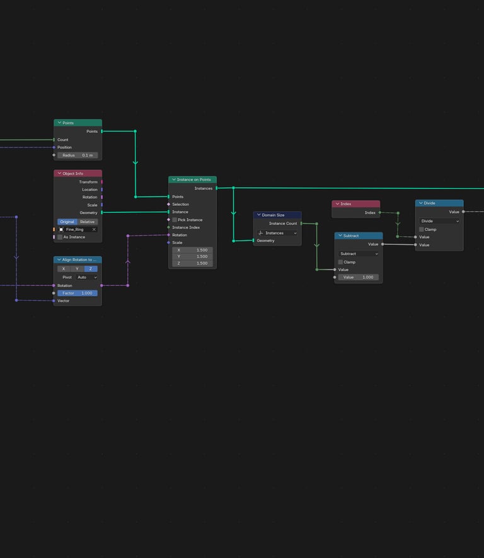Collapse the Points node with its chevron
The height and width of the screenshot is (558, 484).
pos(59,123)
